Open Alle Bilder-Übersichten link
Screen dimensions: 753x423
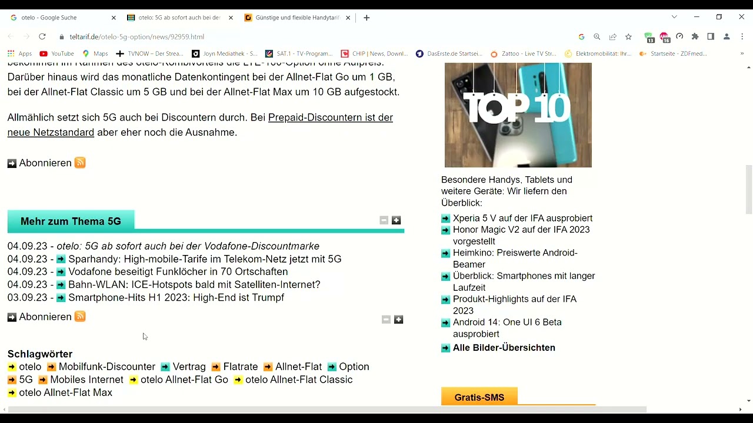[504, 348]
